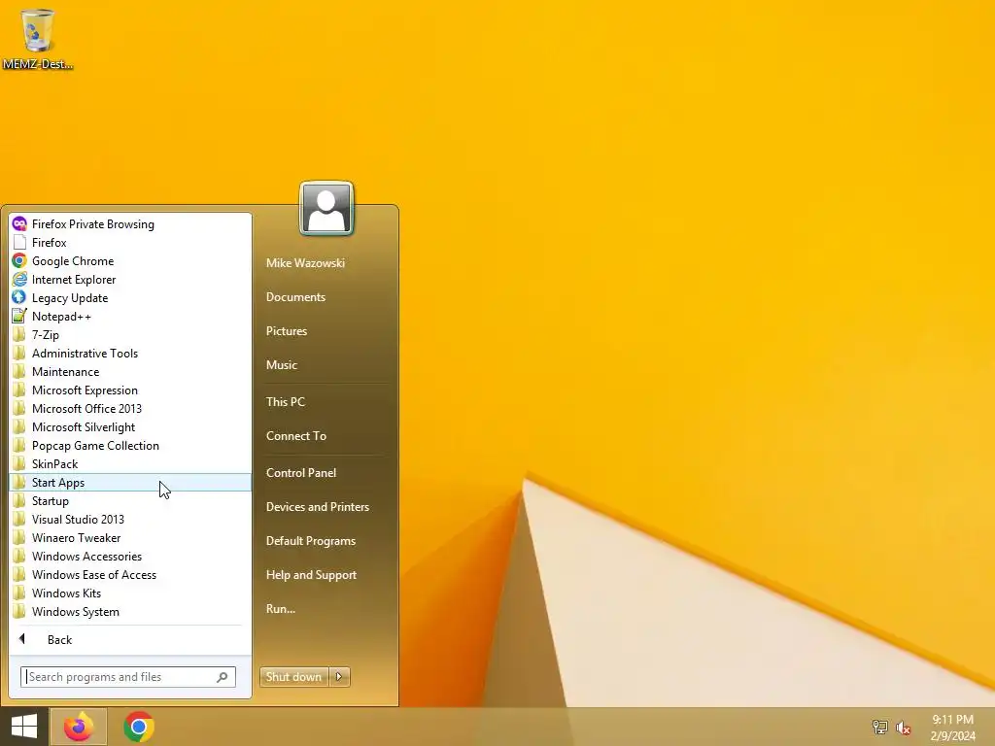Open Google Chrome from the taskbar
Viewport: 995px width, 746px height.
click(x=139, y=727)
